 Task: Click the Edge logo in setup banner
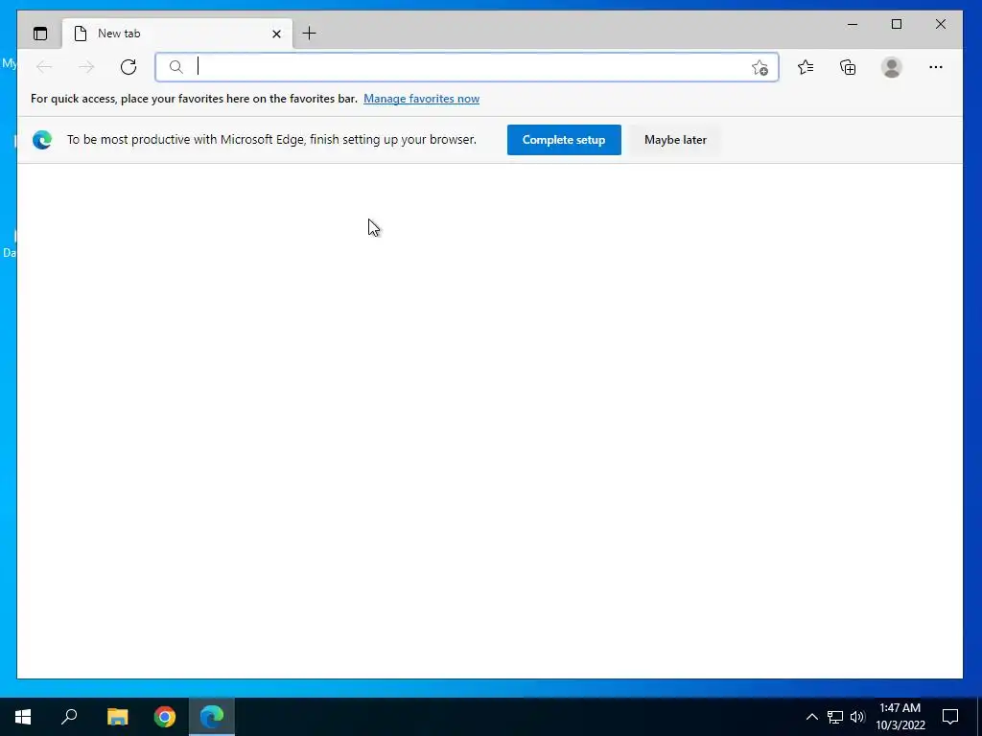(x=42, y=140)
